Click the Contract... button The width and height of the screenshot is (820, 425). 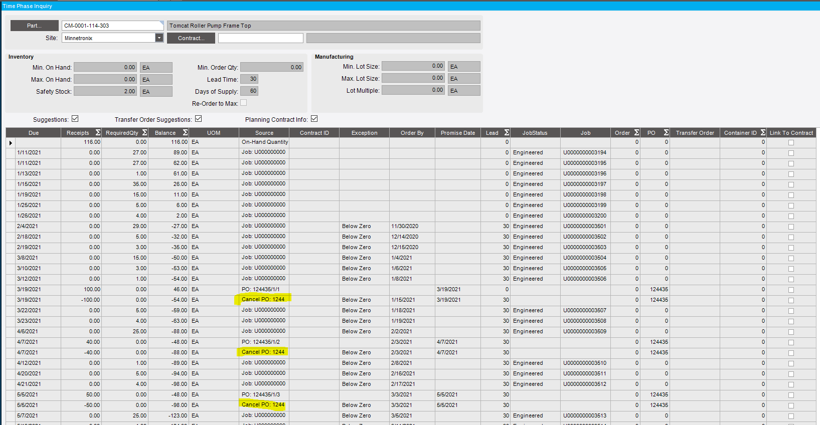[x=191, y=38]
